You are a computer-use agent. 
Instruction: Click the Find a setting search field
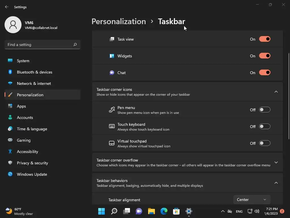(x=42, y=45)
